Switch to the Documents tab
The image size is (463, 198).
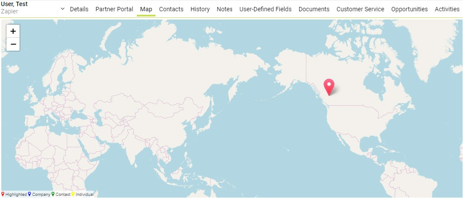click(314, 9)
